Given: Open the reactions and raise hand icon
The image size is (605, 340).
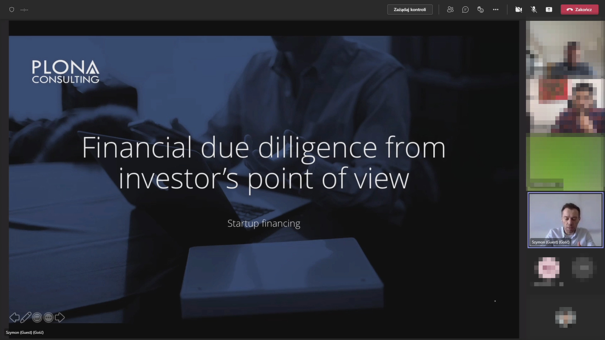Looking at the screenshot, I should tap(481, 9).
